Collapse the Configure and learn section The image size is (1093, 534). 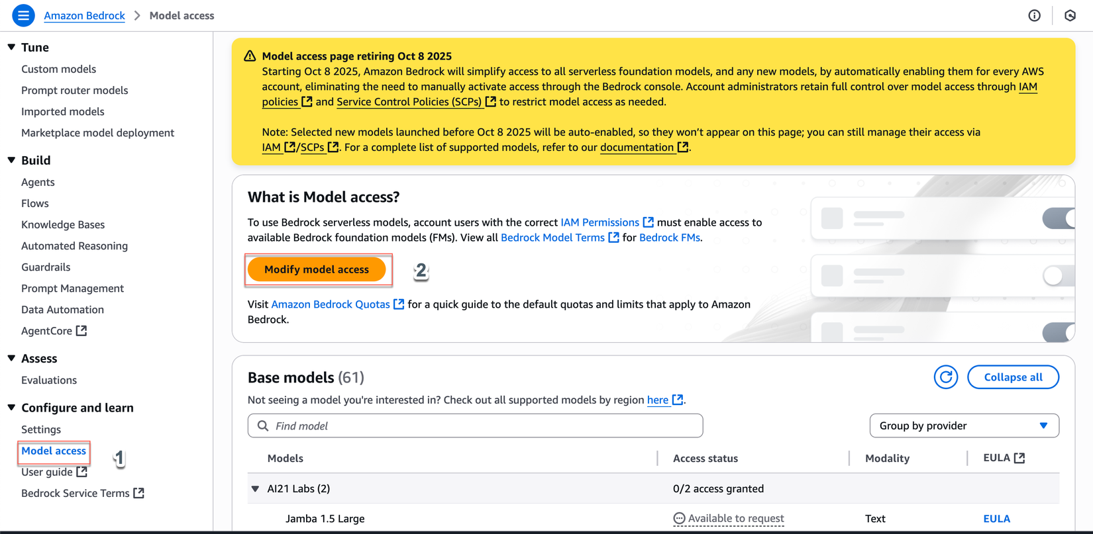tap(12, 408)
